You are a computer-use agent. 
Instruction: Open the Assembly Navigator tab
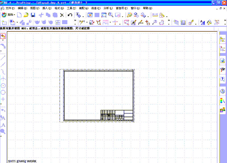(x=222, y=39)
